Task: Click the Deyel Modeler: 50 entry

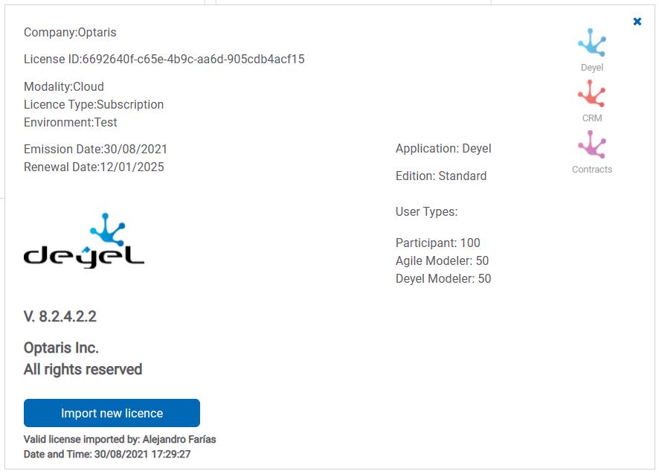Action: coord(443,279)
